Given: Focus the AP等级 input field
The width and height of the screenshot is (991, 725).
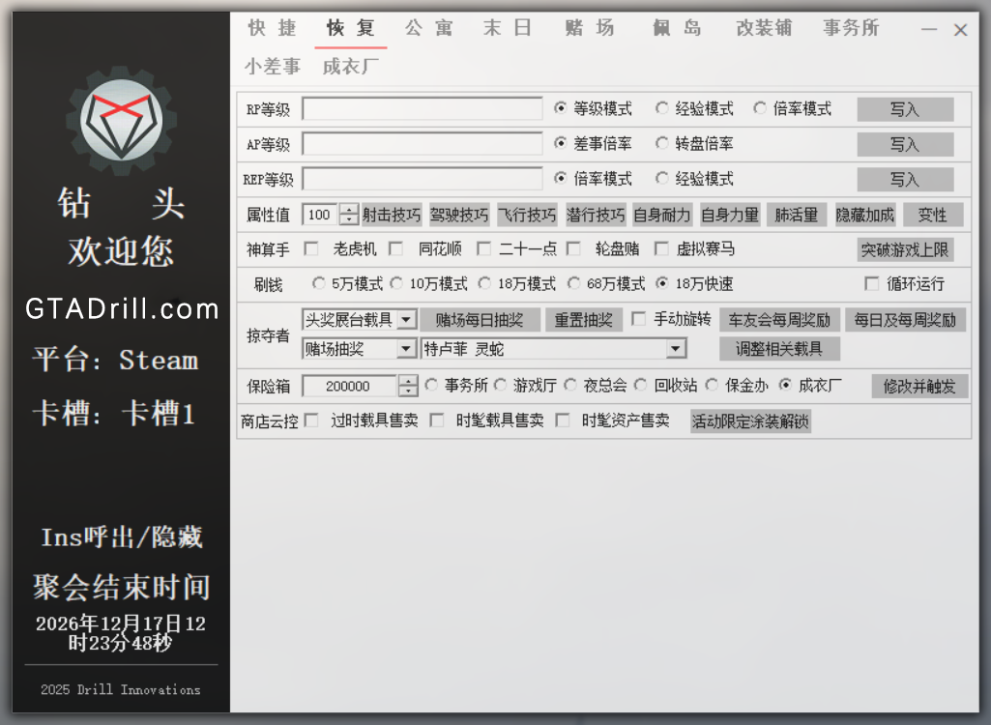Looking at the screenshot, I should (x=423, y=144).
